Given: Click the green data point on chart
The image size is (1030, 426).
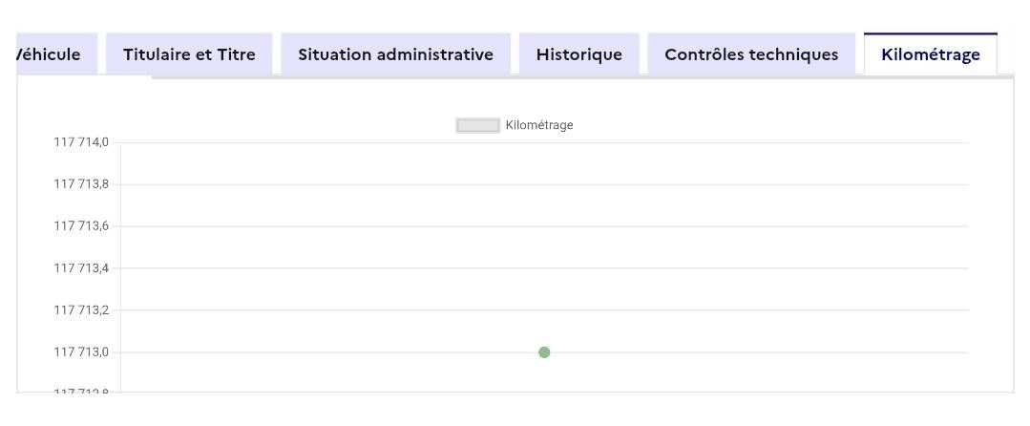Looking at the screenshot, I should 544,352.
